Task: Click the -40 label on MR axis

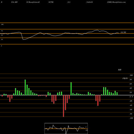Action: coord(131,105)
